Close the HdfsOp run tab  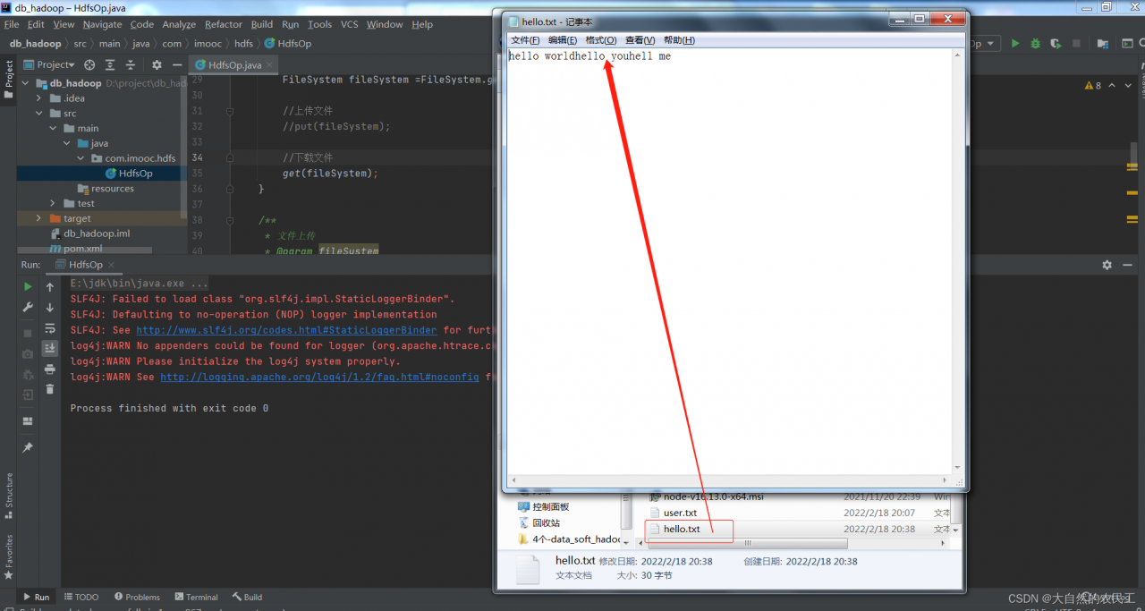(x=111, y=265)
